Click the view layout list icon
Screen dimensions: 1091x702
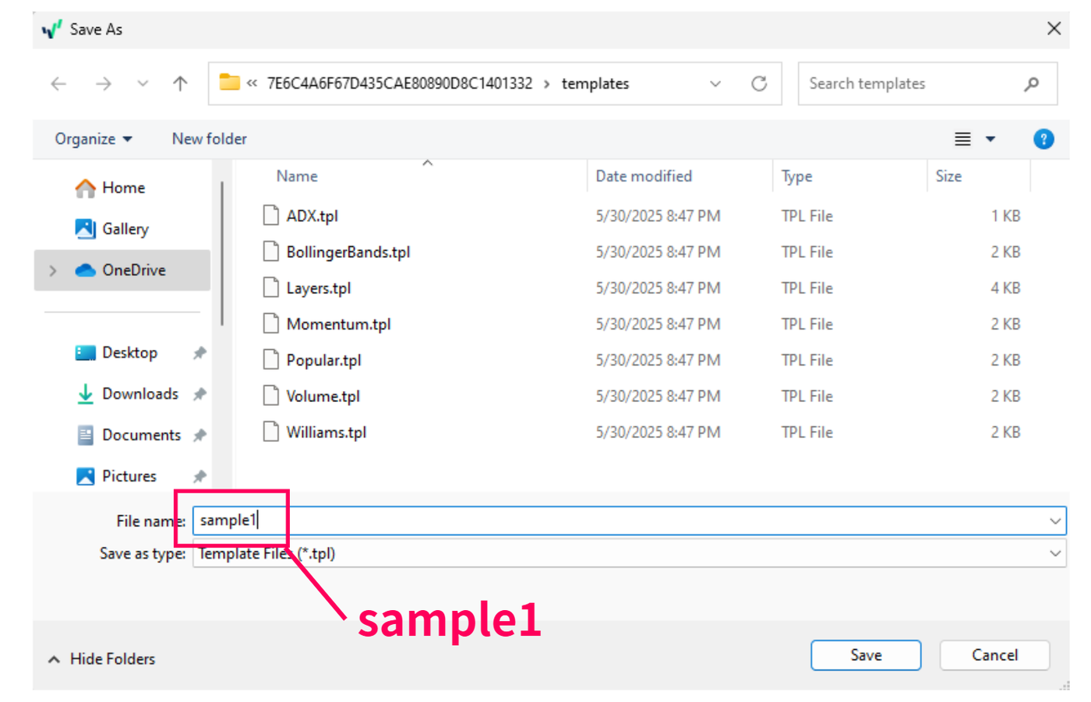[x=962, y=139]
